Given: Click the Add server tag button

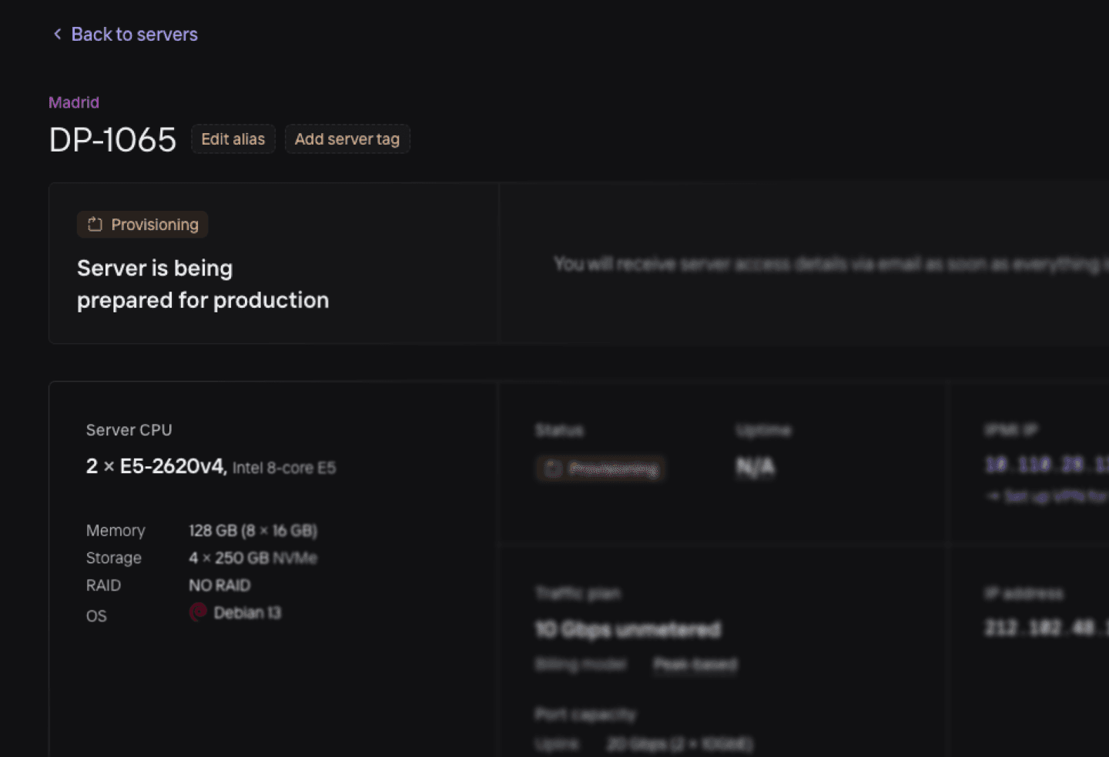Looking at the screenshot, I should [347, 139].
